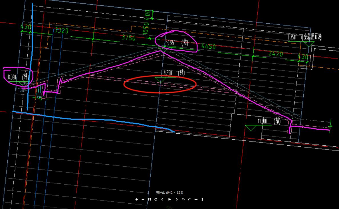Start the slideshow play button
The height and width of the screenshot is (209, 339).
point(170,199)
